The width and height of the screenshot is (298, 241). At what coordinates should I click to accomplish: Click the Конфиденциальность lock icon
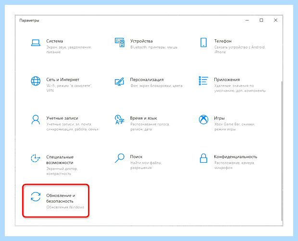coord(203,158)
